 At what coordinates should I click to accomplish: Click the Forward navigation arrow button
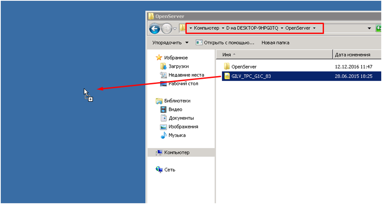167,29
